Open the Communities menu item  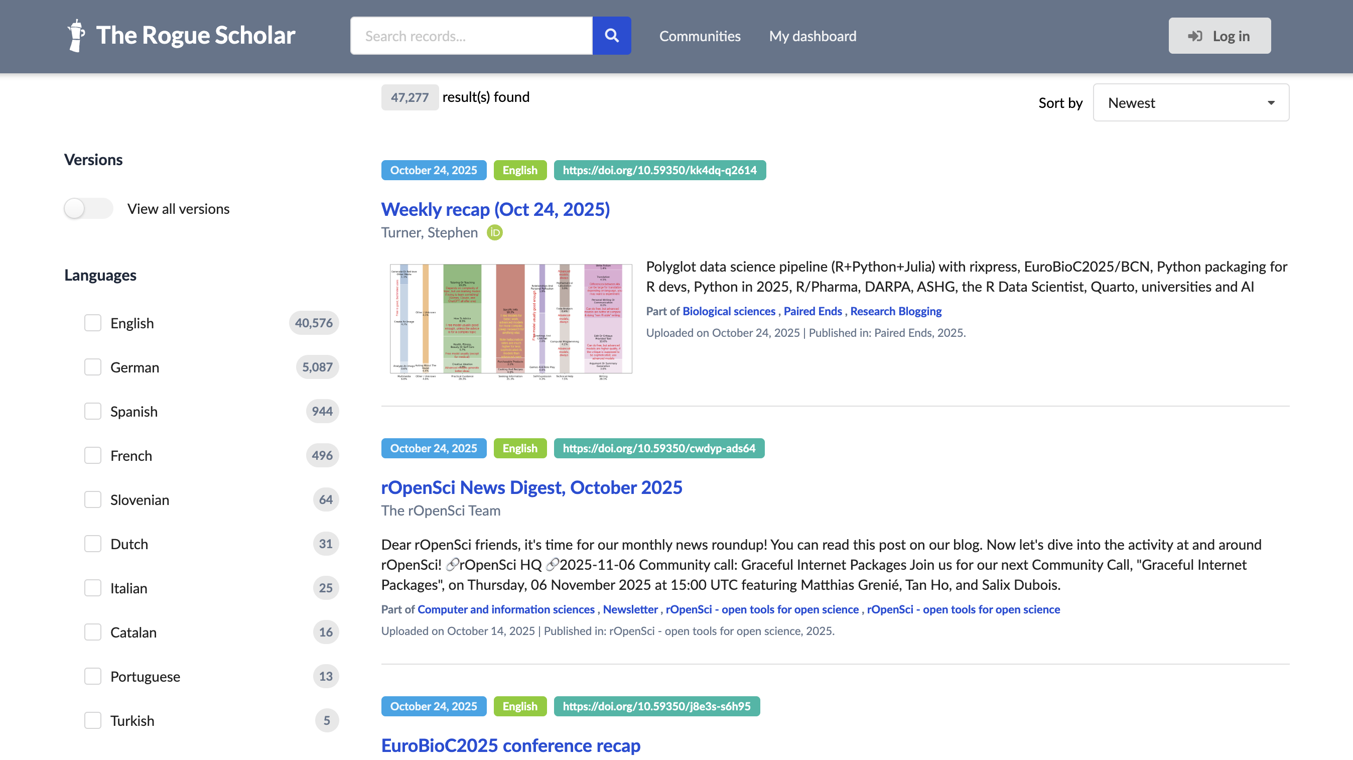tap(700, 36)
